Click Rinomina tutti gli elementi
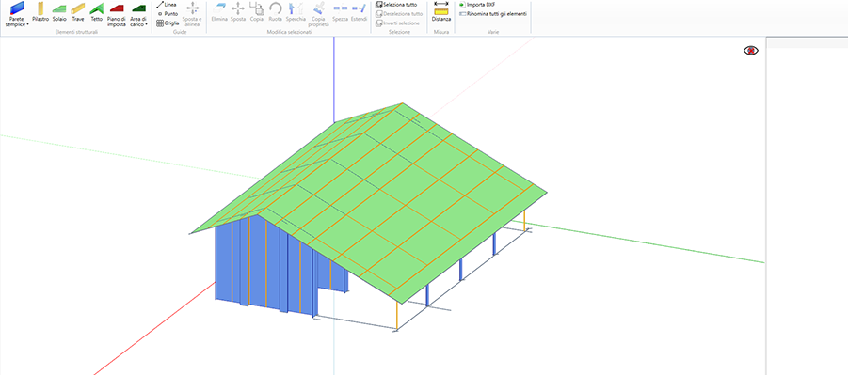The height and width of the screenshot is (375, 848). tap(492, 14)
